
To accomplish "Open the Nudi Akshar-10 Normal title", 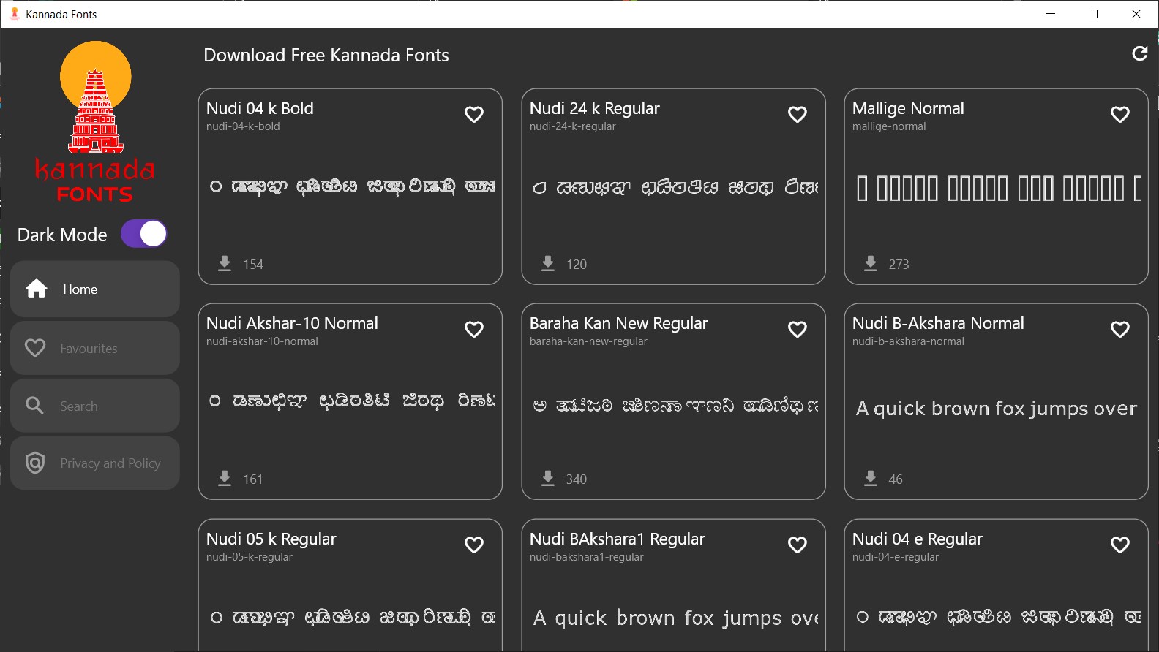I will click(x=292, y=323).
